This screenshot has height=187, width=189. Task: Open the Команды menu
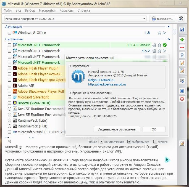[x=66, y=10]
